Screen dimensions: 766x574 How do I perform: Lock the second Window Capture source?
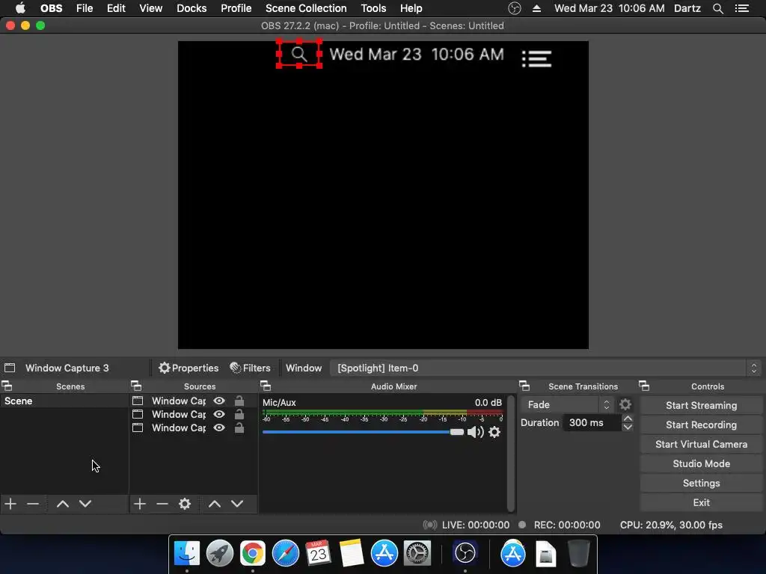pos(239,414)
